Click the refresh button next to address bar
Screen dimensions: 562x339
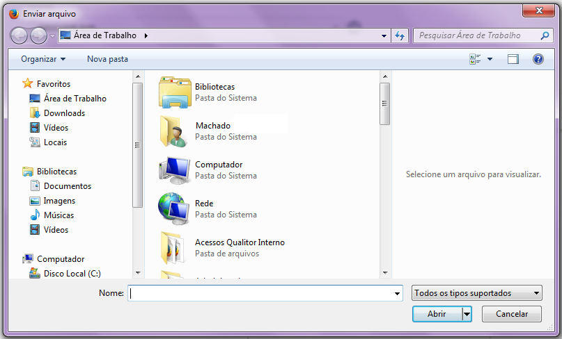coord(400,35)
